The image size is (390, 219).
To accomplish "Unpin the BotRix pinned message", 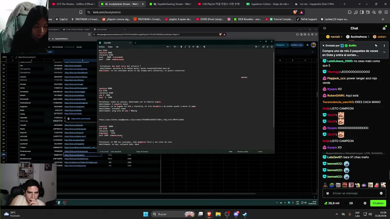I will coord(376,46).
